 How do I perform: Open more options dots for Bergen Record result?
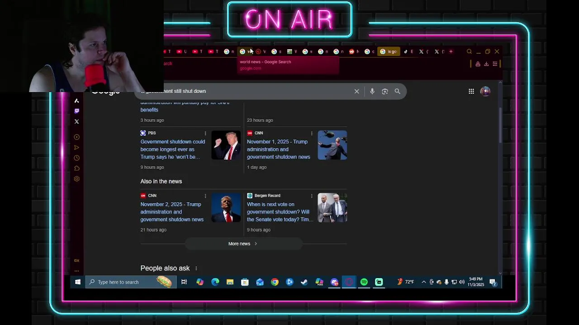(312, 196)
